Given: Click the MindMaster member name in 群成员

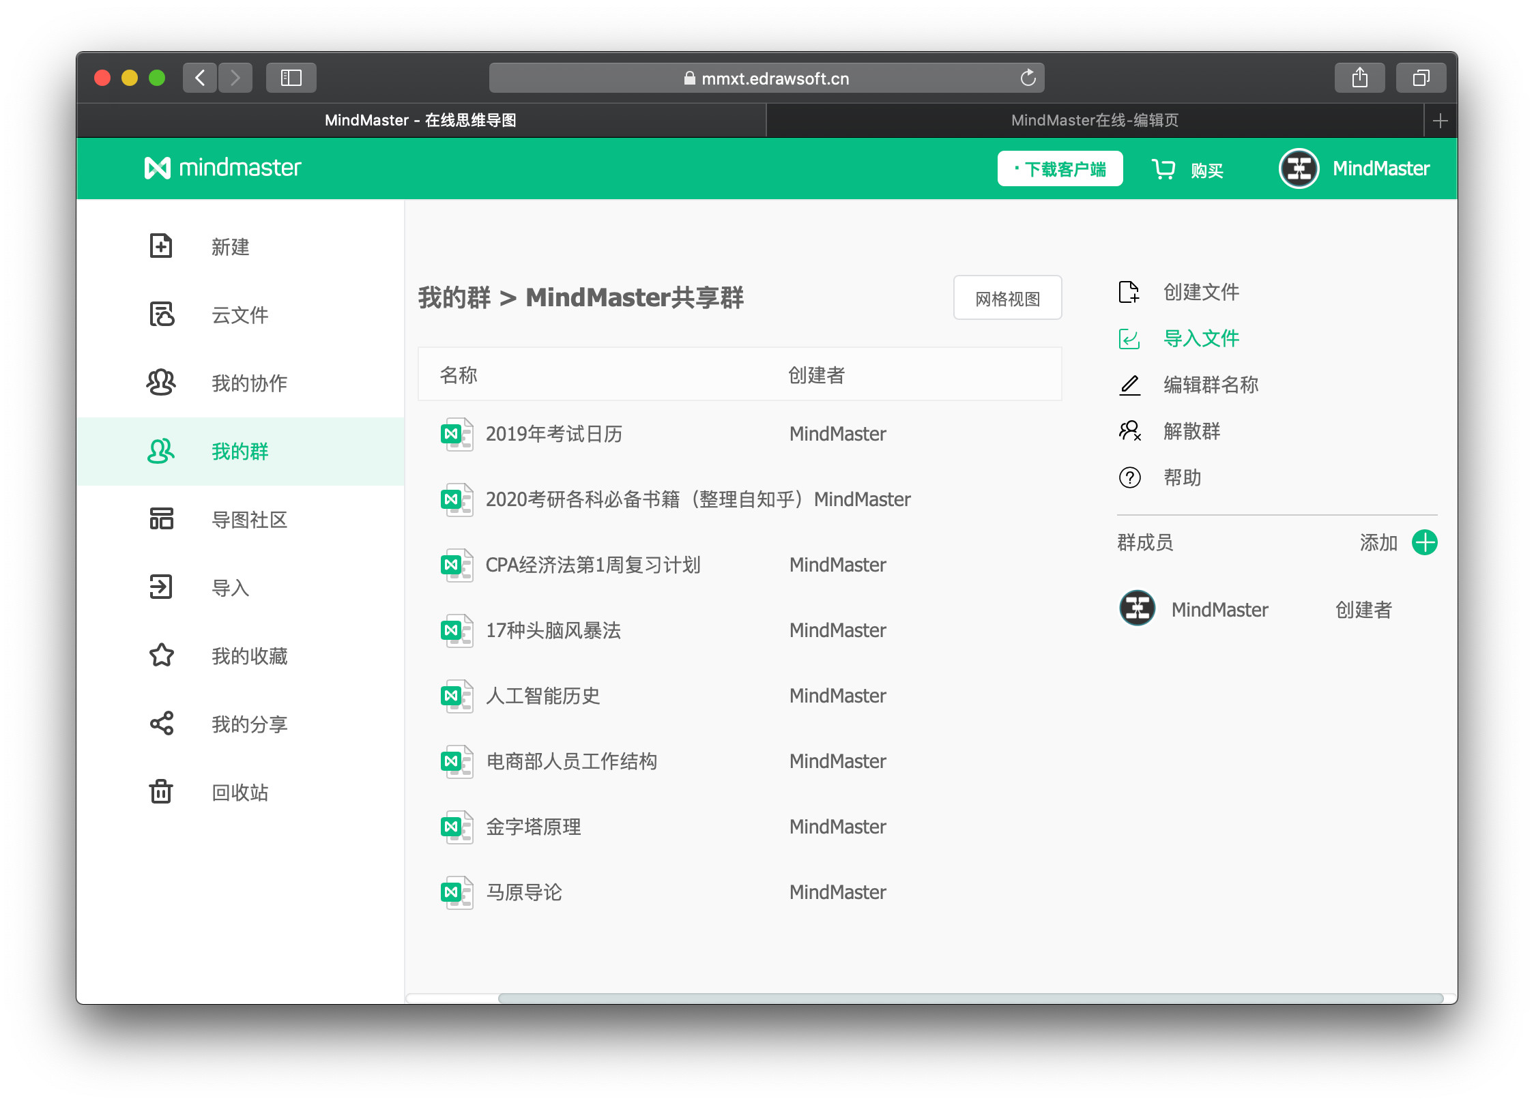Looking at the screenshot, I should [1220, 609].
